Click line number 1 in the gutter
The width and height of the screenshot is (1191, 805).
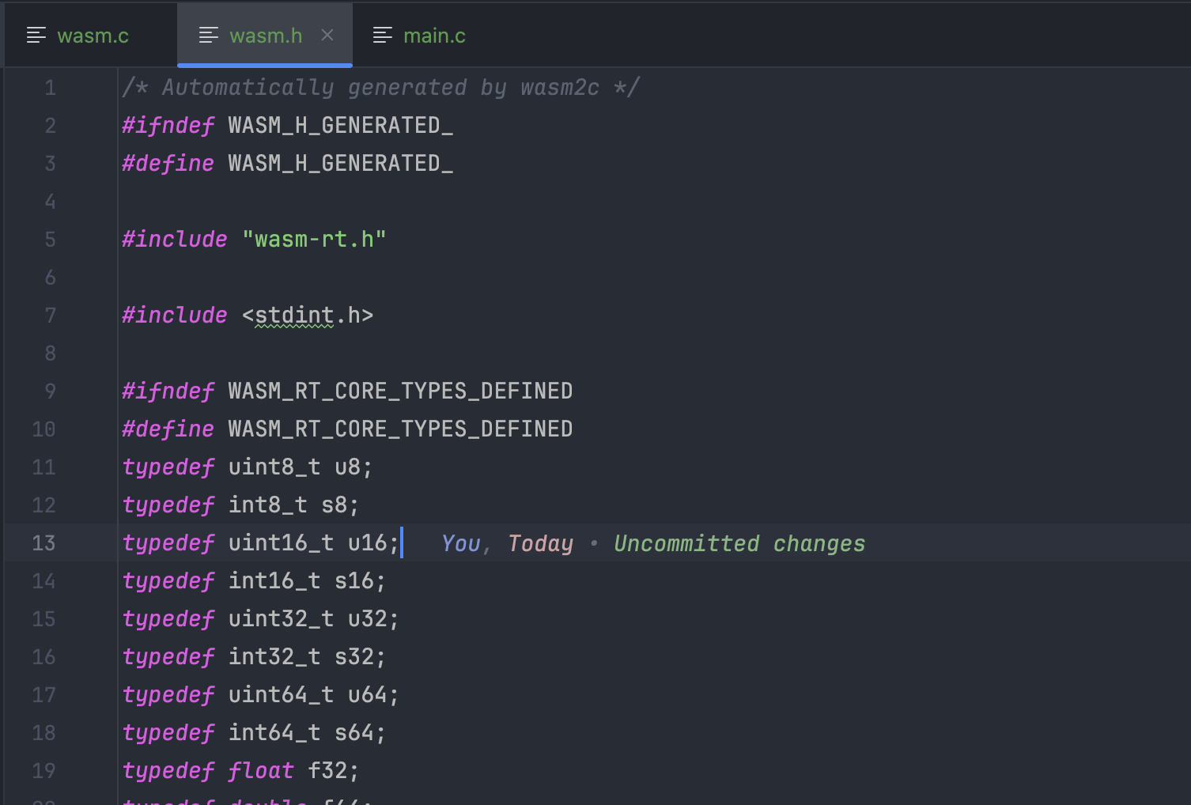coord(50,88)
